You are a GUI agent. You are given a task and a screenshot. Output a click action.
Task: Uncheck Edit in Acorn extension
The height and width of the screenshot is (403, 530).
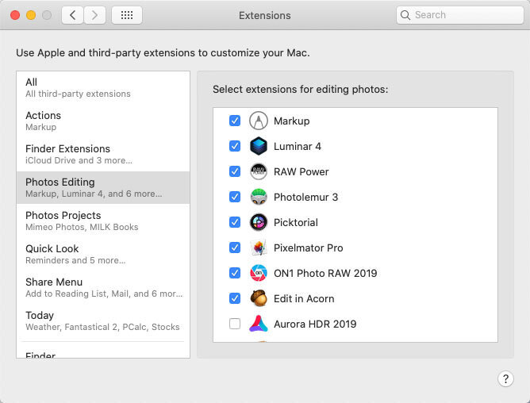(235, 298)
